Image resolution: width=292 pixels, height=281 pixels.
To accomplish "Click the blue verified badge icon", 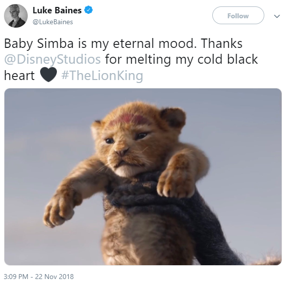I will 89,10.
